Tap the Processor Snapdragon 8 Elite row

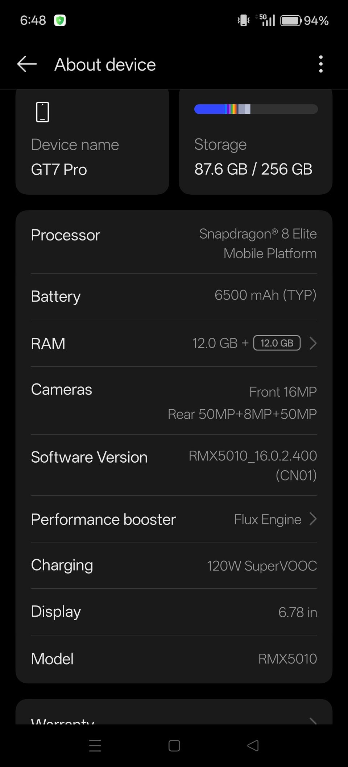(x=174, y=243)
